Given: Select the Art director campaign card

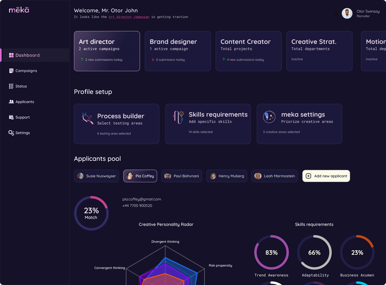Looking at the screenshot, I should [x=107, y=51].
